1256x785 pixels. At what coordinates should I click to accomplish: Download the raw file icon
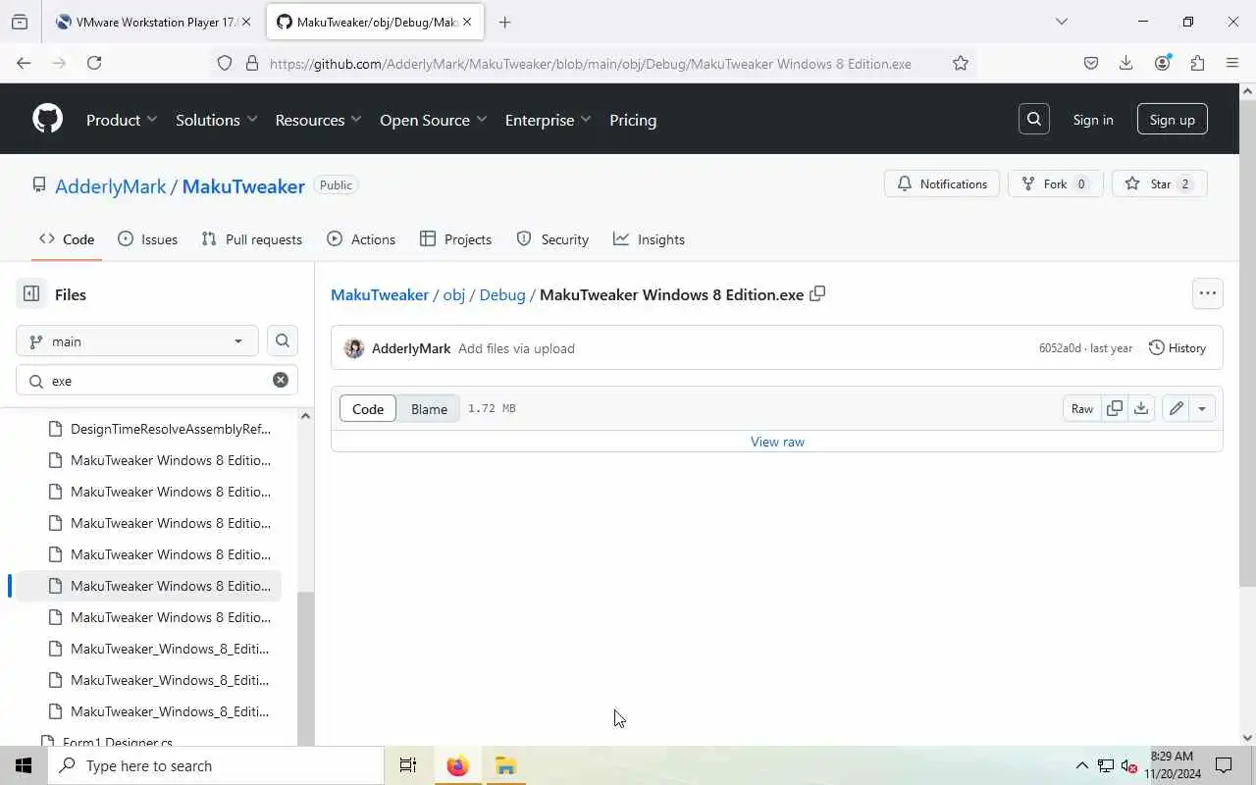(x=1141, y=409)
